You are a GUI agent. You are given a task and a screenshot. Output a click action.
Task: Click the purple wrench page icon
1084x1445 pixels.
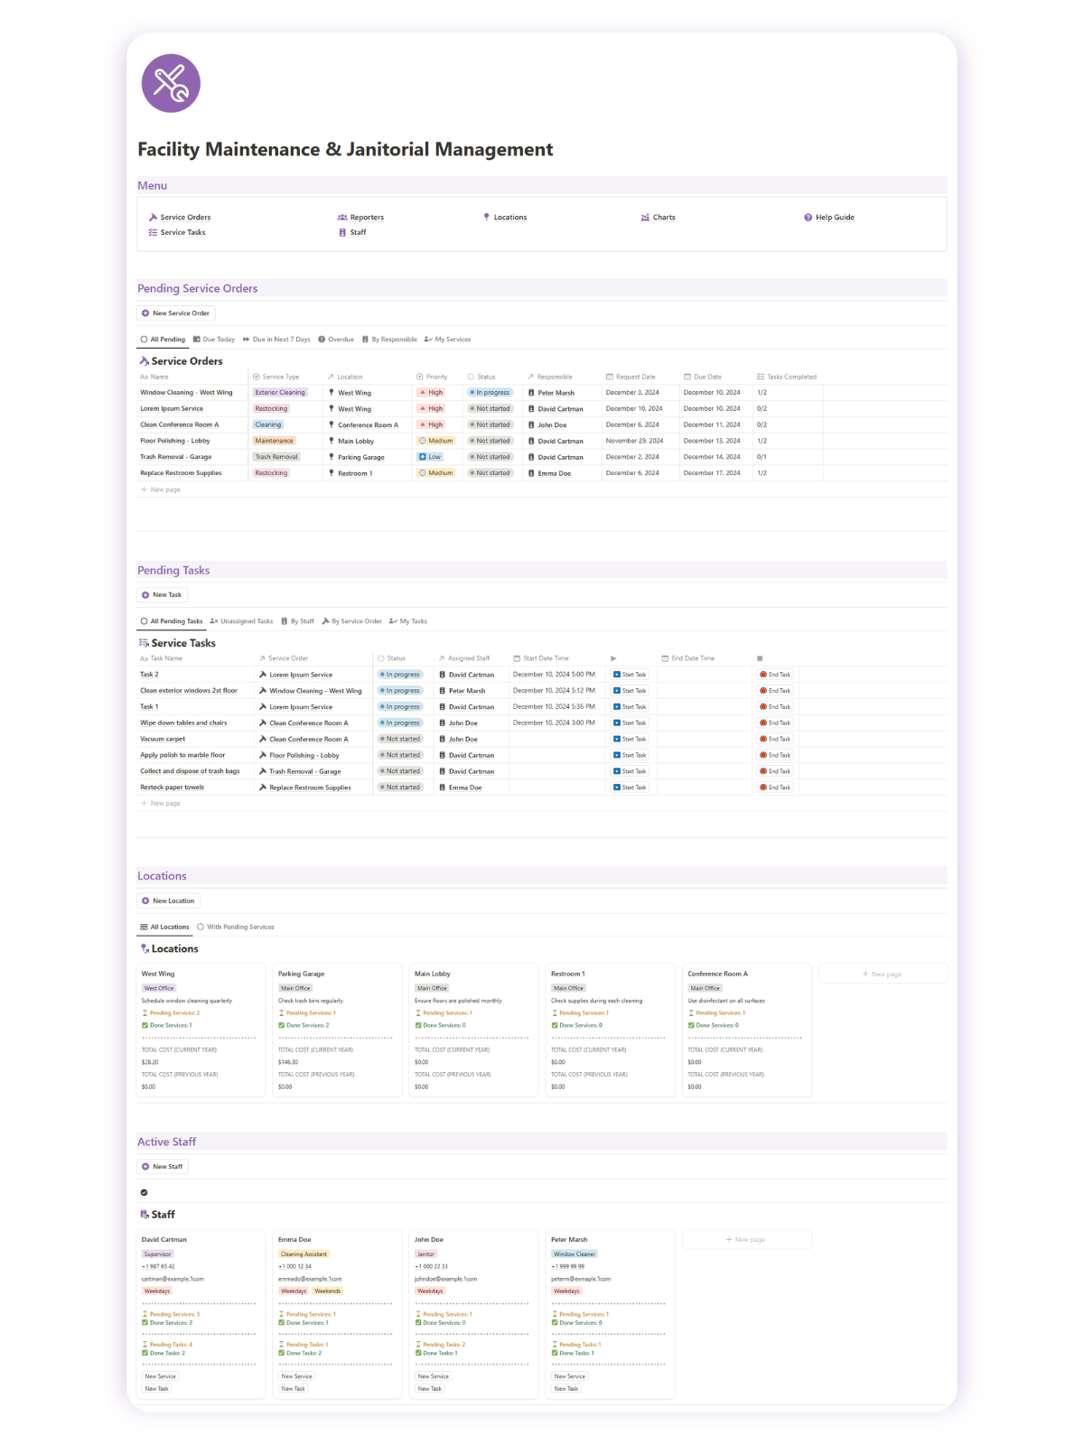(171, 83)
